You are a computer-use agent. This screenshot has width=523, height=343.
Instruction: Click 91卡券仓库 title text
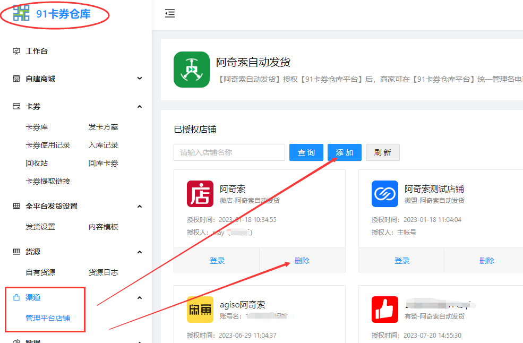pyautogui.click(x=63, y=14)
